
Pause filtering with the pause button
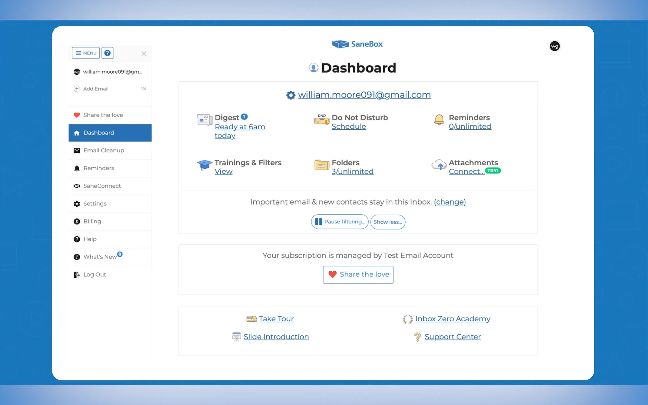click(x=339, y=222)
